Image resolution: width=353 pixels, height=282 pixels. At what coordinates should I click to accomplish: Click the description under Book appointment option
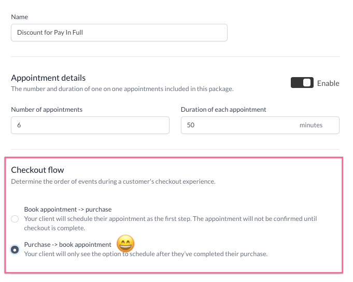click(171, 223)
